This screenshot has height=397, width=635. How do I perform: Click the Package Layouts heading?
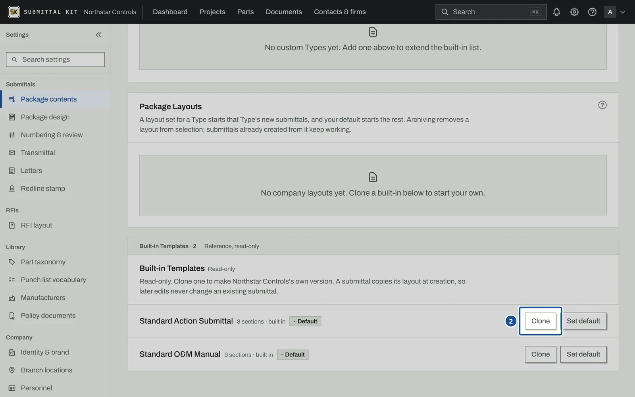(171, 106)
